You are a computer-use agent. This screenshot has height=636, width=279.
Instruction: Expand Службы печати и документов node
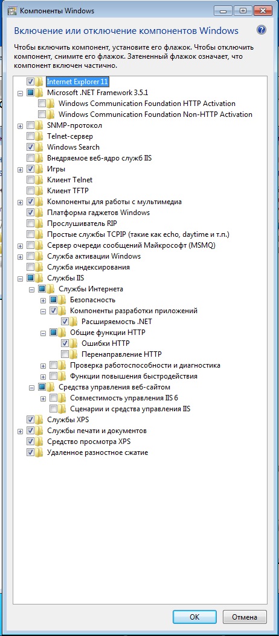(20, 431)
